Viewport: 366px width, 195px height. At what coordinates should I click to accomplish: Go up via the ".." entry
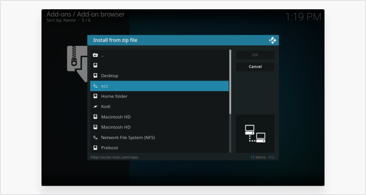(160, 55)
